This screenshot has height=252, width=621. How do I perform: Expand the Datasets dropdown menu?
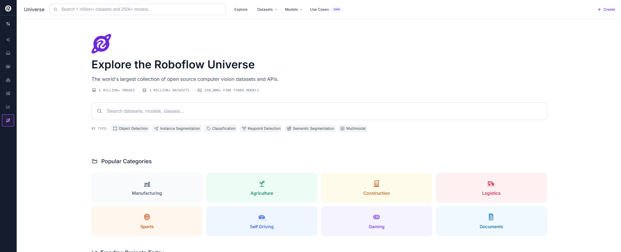click(267, 9)
